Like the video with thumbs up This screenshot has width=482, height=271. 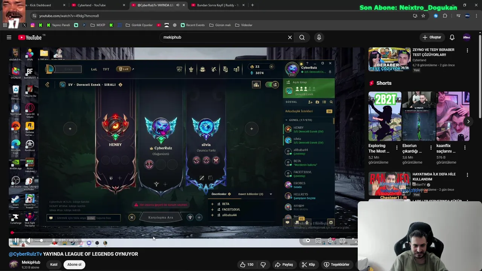(x=247, y=265)
